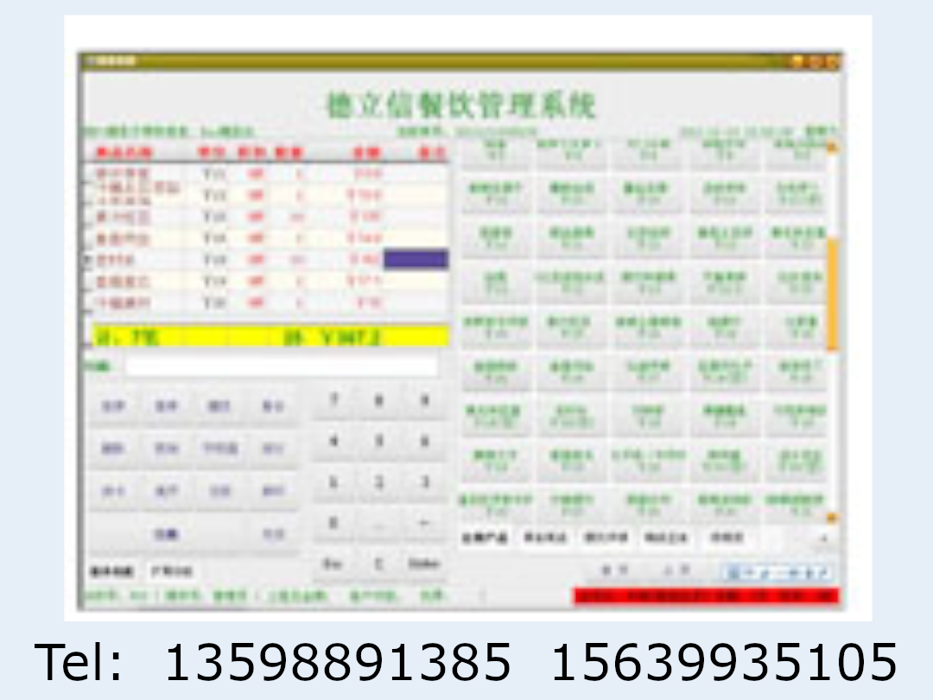Click the dish grid scrollbar up arrow
This screenshot has width=933, height=700.
[x=833, y=146]
